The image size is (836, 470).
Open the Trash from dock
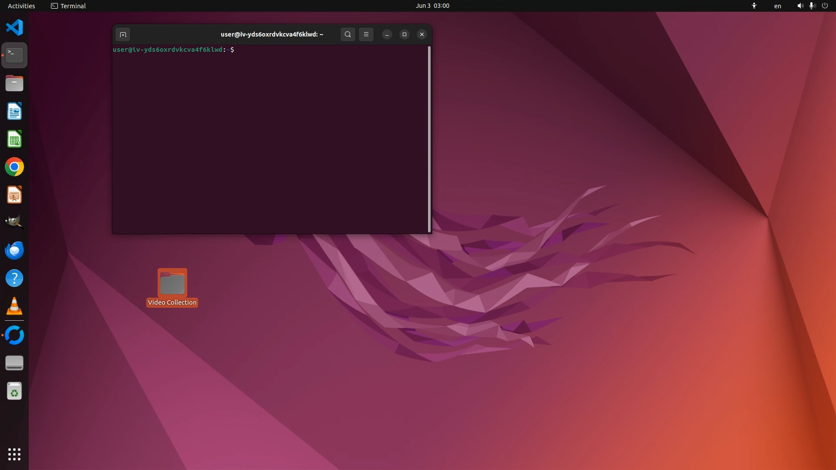14,391
